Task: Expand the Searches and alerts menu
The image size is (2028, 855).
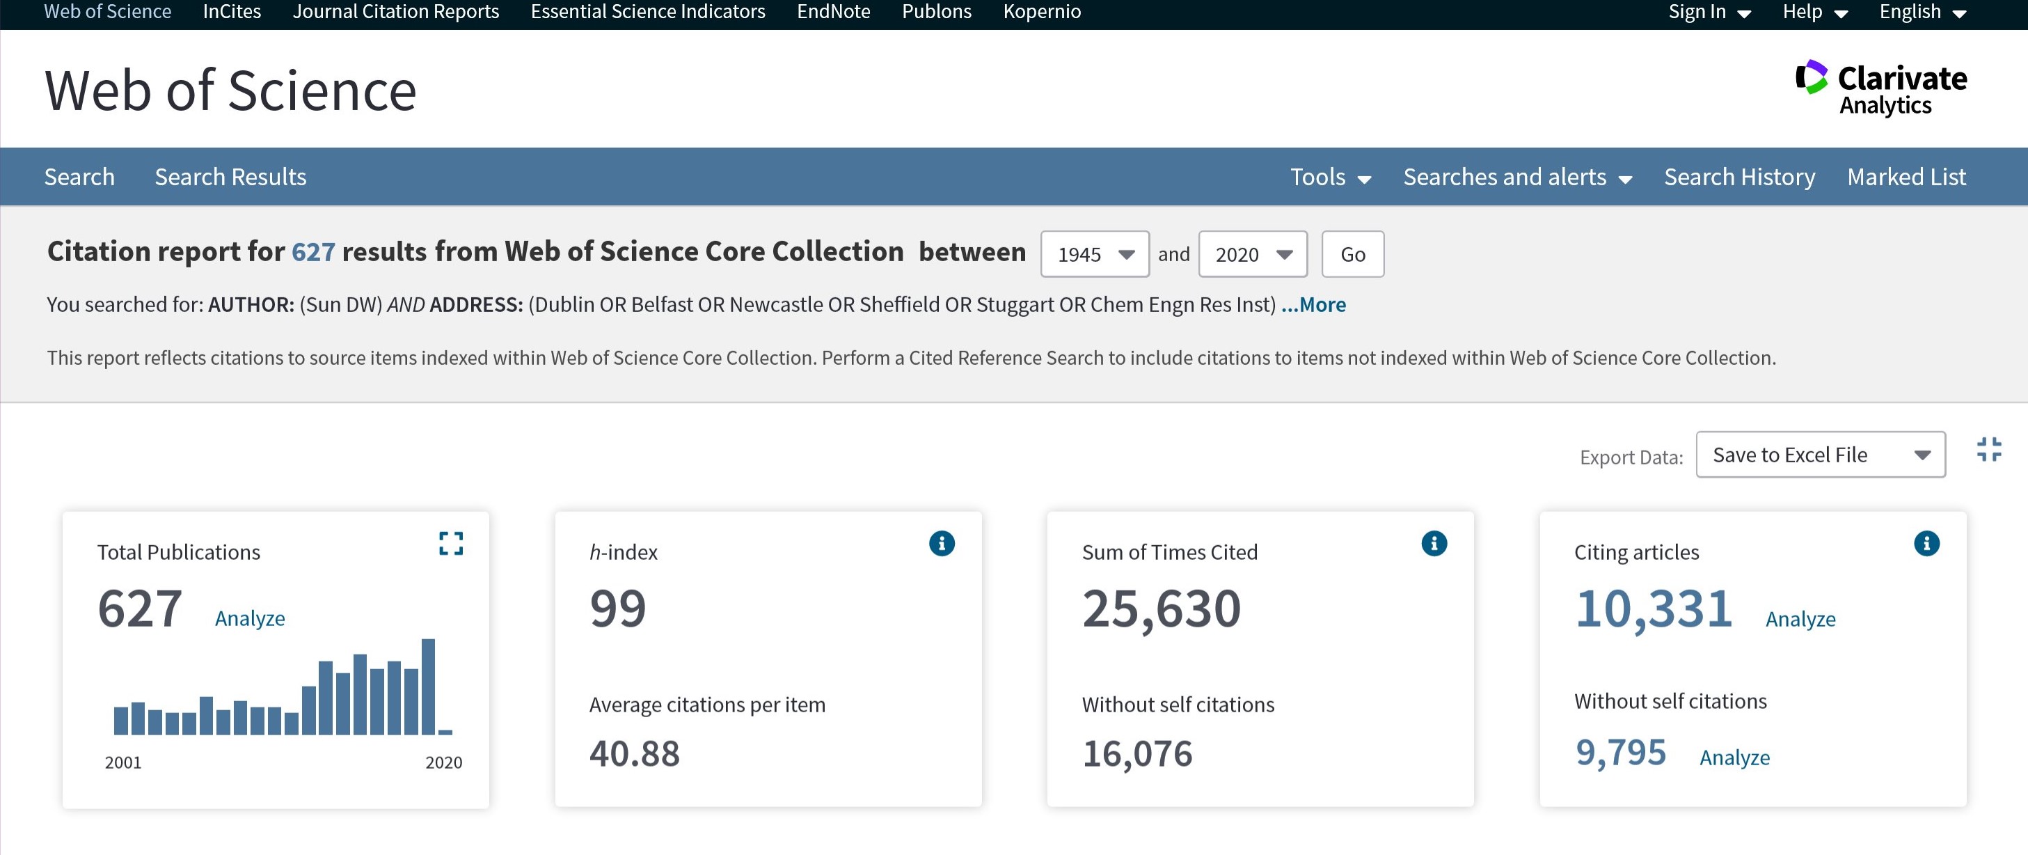Action: point(1517,177)
